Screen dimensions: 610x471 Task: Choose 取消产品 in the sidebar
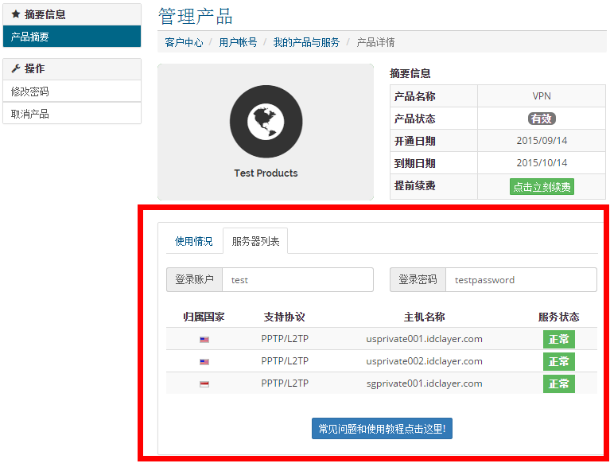(72, 114)
